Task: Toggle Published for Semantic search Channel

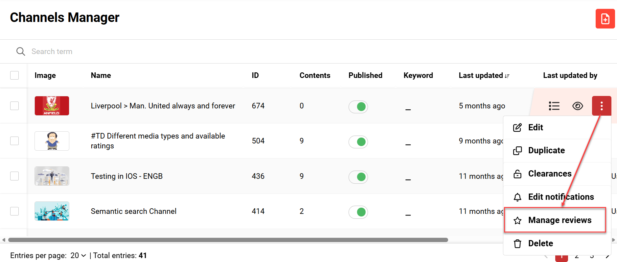Action: pos(358,212)
